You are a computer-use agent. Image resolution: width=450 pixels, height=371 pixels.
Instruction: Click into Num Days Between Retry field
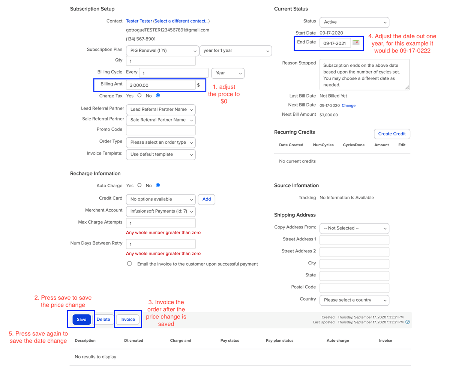(161, 244)
